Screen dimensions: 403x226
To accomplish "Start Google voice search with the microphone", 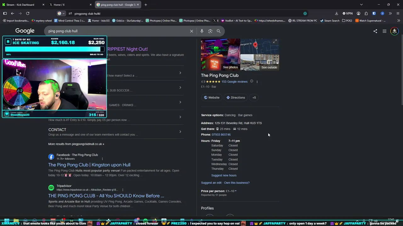I will click(x=202, y=31).
